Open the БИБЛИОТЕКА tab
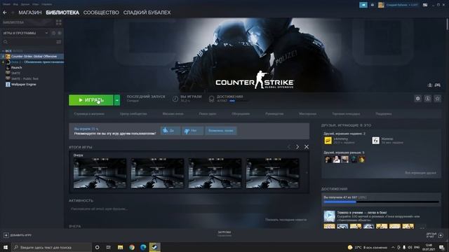 (62, 13)
